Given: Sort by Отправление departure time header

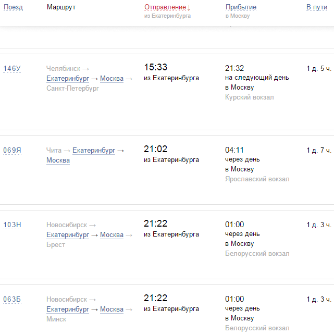Looking at the screenshot, I should pos(167,7).
